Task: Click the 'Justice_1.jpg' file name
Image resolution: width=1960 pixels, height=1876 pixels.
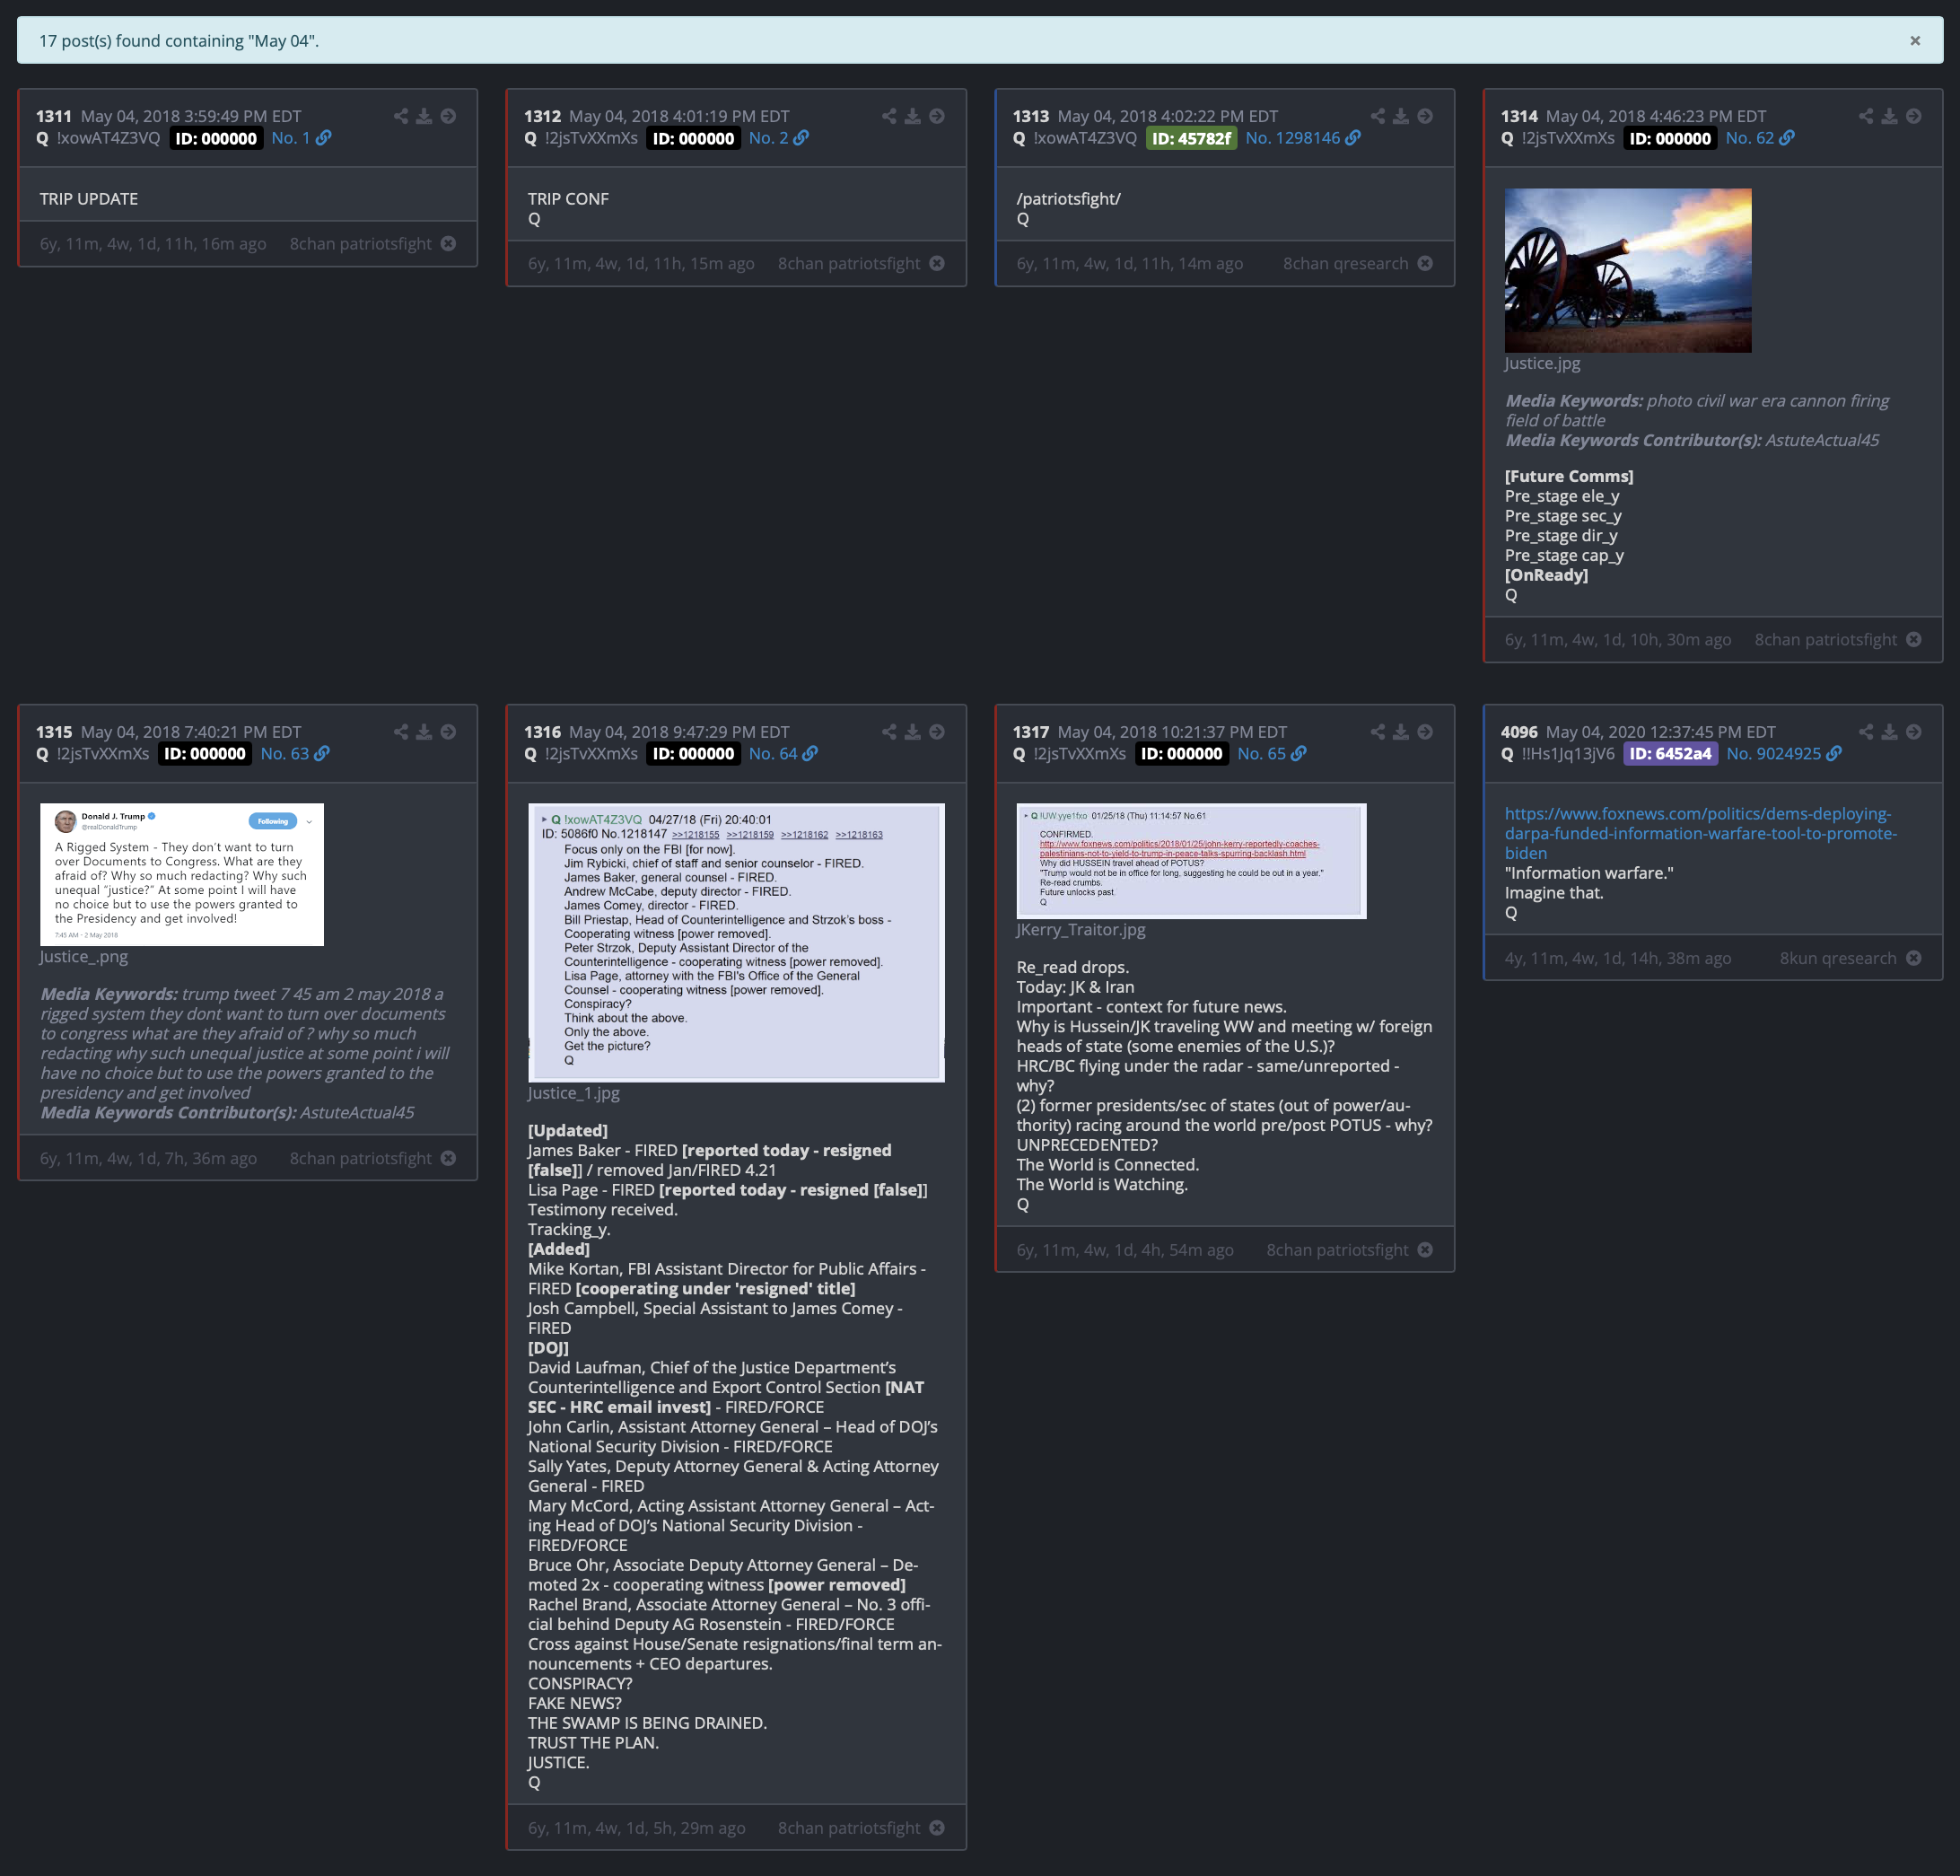Action: click(x=573, y=1093)
